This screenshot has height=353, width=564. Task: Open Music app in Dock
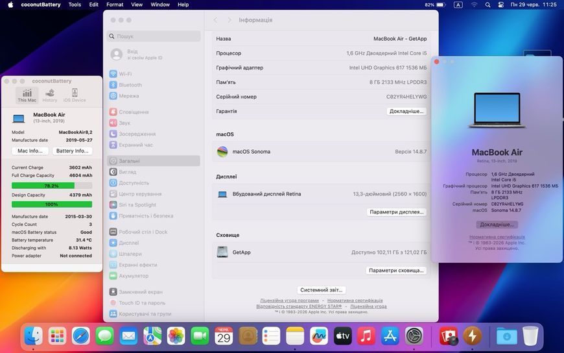coord(366,336)
